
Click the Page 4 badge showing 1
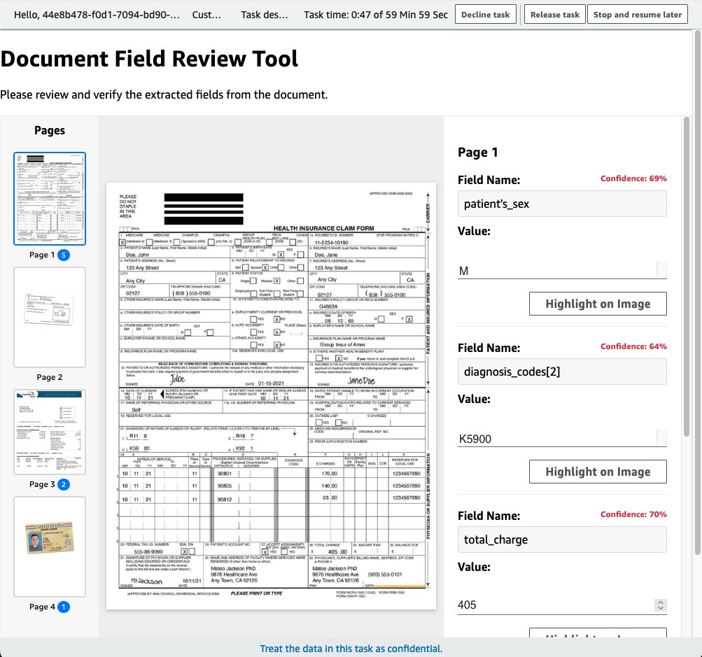(x=64, y=607)
